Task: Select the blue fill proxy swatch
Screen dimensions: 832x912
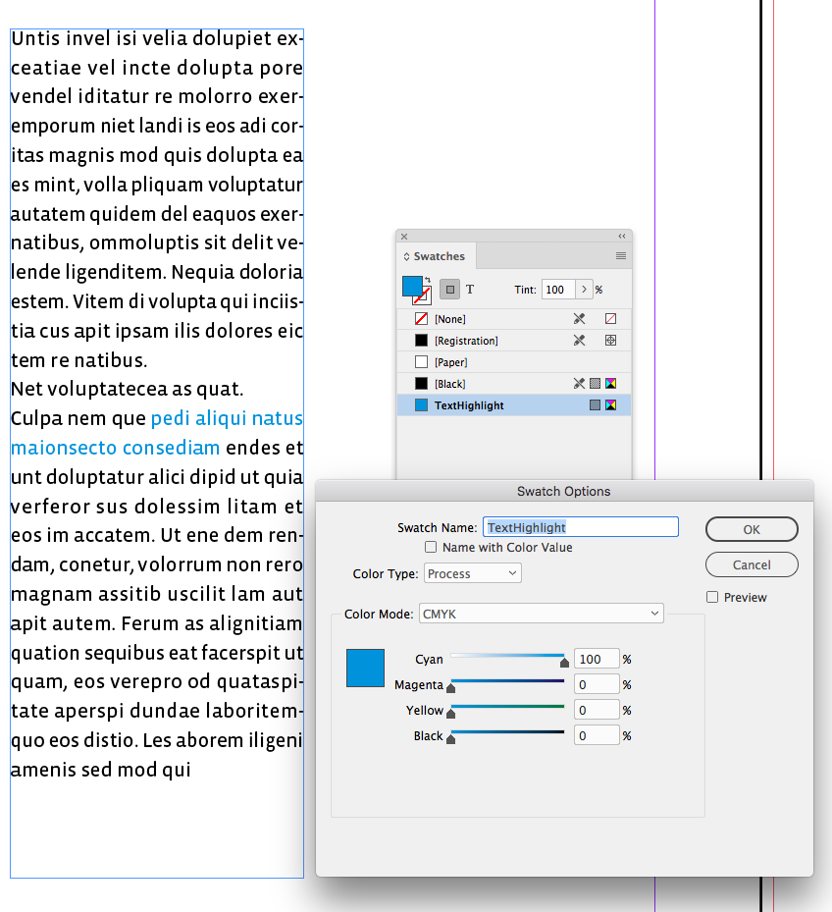Action: [x=413, y=285]
